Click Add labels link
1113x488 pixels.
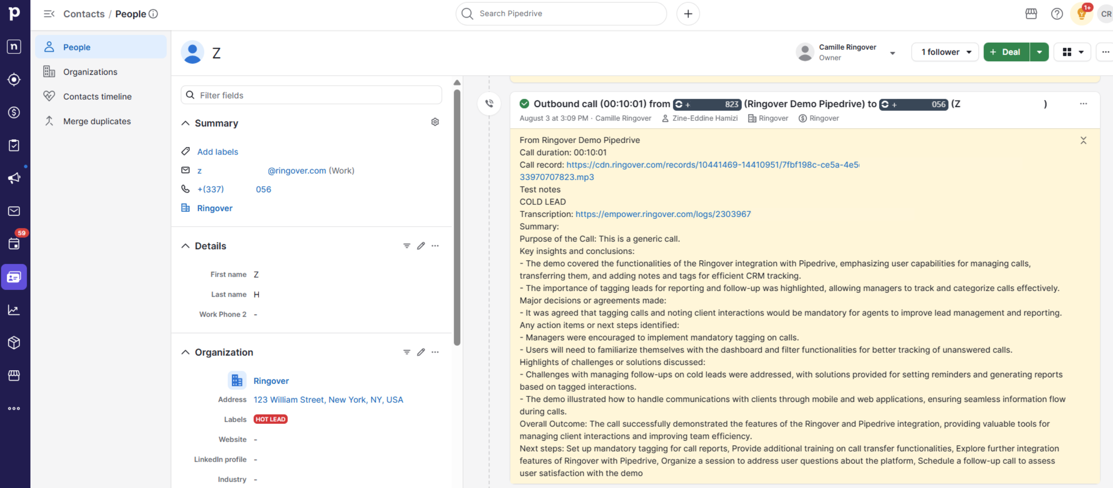point(217,152)
